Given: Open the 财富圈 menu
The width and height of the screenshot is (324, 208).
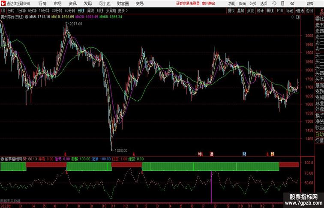Looking at the screenshot, I should (123, 3).
